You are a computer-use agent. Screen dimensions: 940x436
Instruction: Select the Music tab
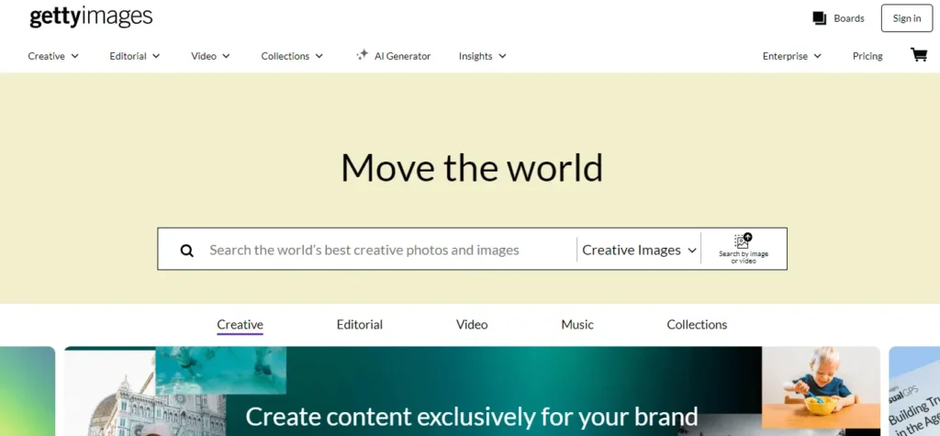point(577,325)
